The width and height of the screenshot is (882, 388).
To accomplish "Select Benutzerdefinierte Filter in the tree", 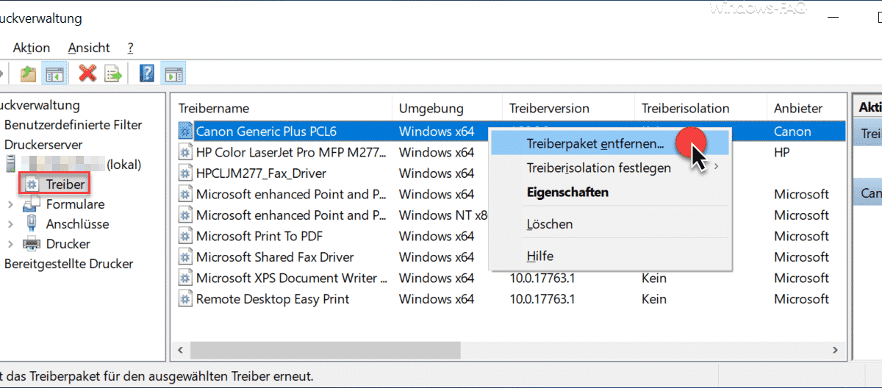I will (x=73, y=125).
